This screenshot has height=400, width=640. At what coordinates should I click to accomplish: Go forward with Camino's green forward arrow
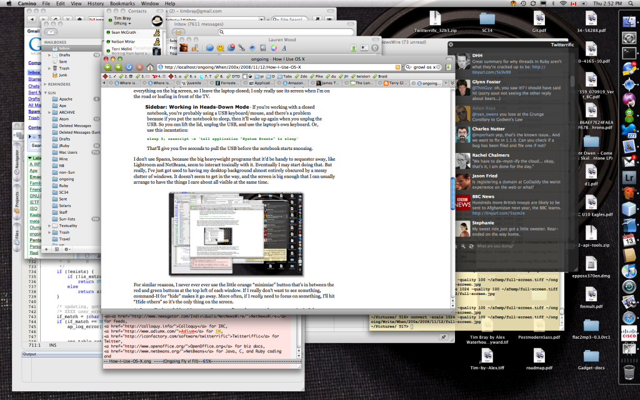click(118, 67)
